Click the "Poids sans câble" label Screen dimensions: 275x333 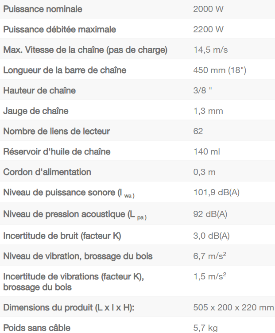pyautogui.click(x=37, y=328)
